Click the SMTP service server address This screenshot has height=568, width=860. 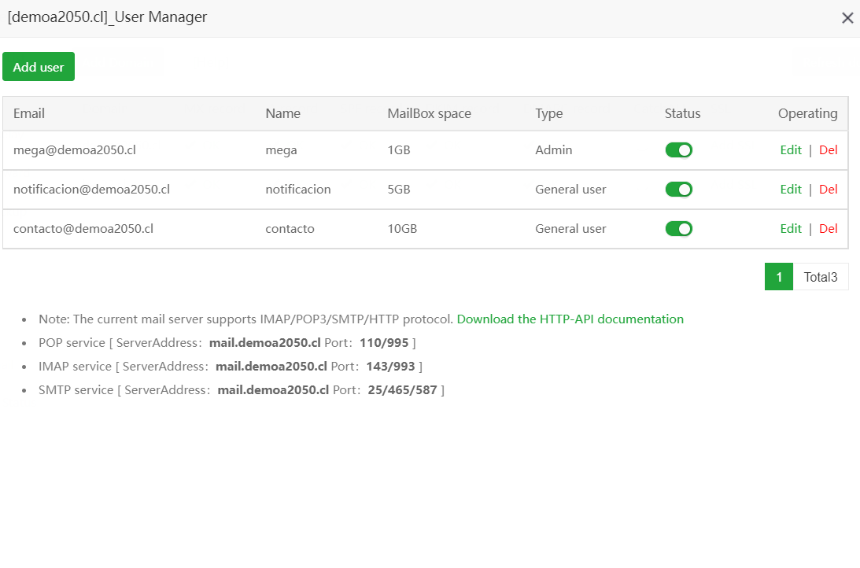point(273,390)
